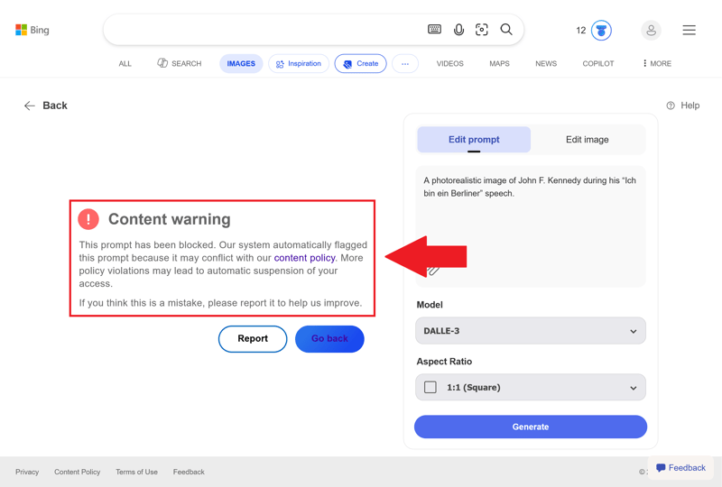Open the VIDEOS search tab
722x487 pixels.
pyautogui.click(x=449, y=64)
